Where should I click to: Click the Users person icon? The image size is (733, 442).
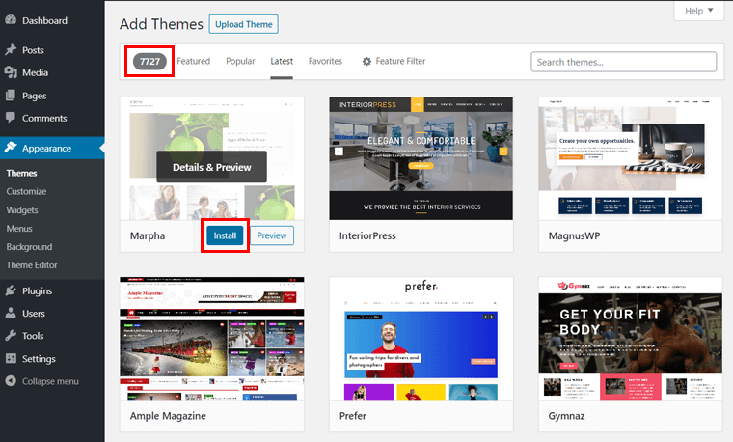pos(11,314)
